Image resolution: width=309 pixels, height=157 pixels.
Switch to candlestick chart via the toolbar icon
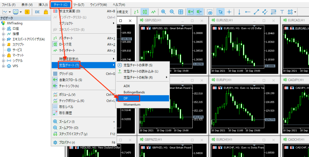(145, 12)
